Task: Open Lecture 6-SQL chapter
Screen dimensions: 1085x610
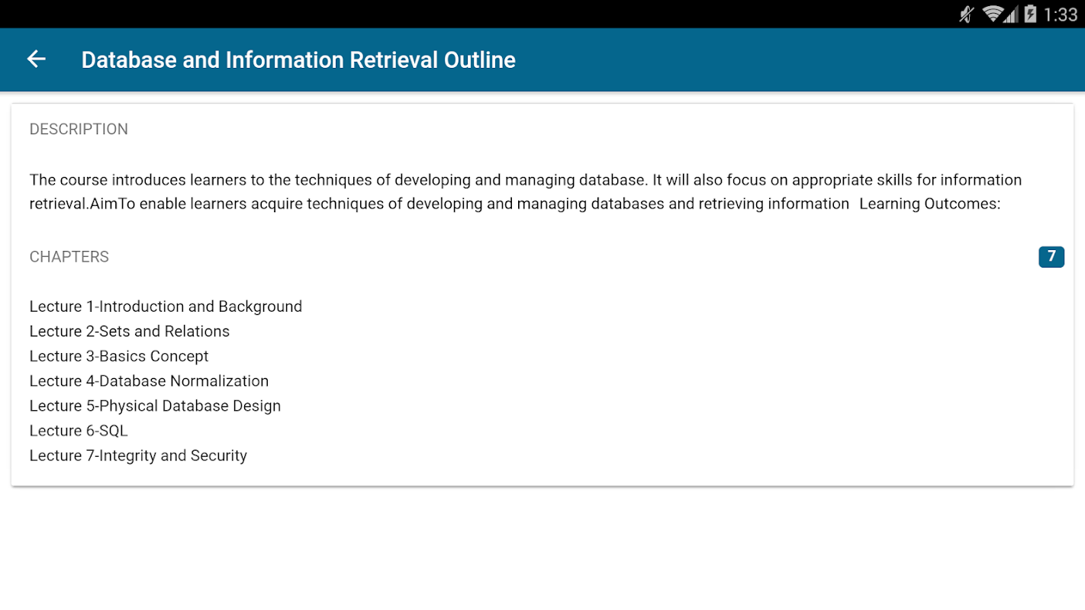Action: click(79, 431)
